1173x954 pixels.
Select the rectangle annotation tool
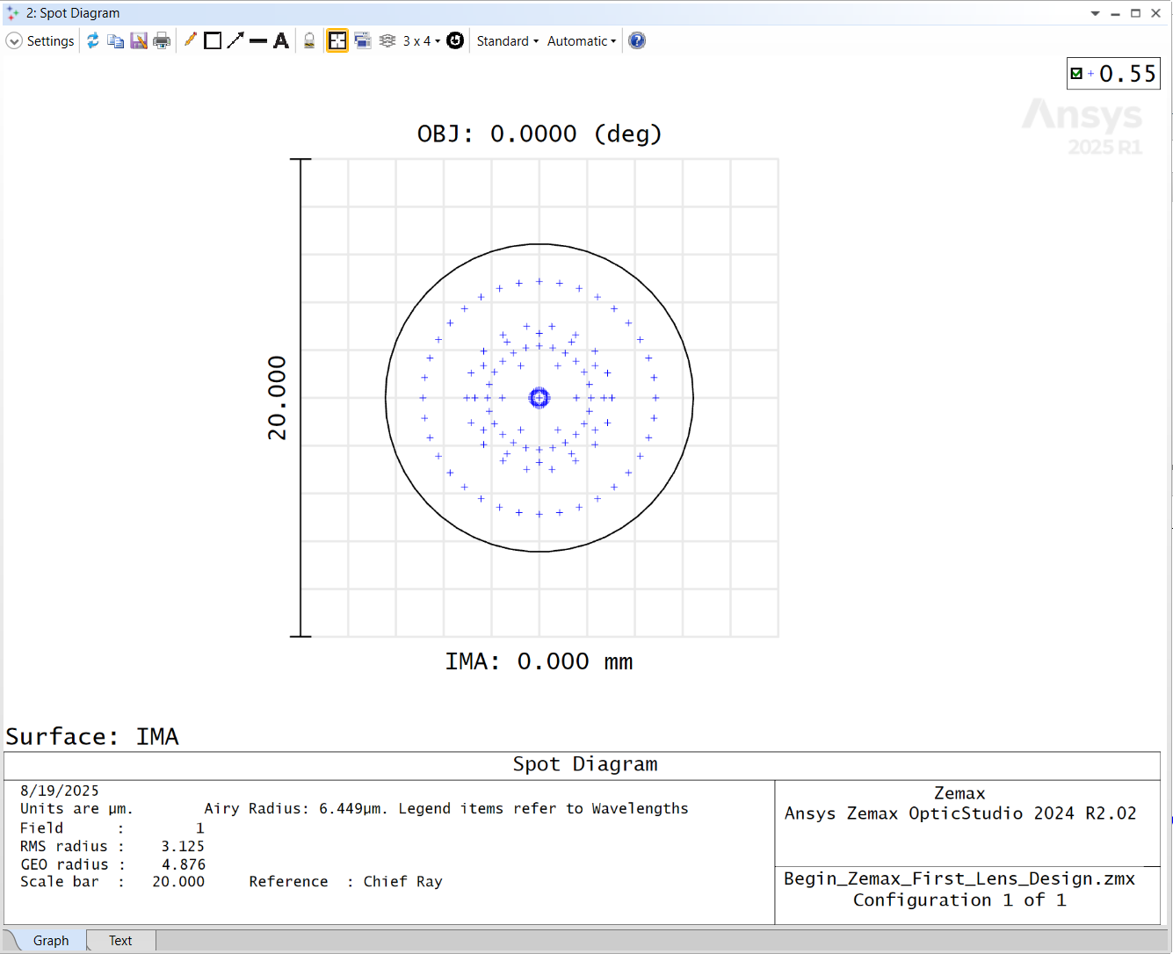[212, 40]
